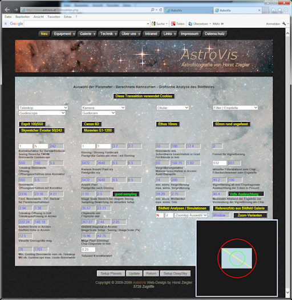
Task: Open the new blank tab button
Action: [265, 10]
